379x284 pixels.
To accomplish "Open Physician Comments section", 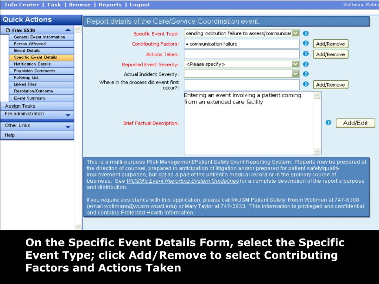I will pyautogui.click(x=41, y=71).
